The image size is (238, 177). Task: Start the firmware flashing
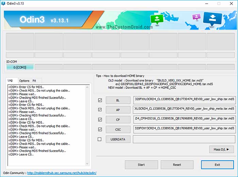(x=141, y=165)
